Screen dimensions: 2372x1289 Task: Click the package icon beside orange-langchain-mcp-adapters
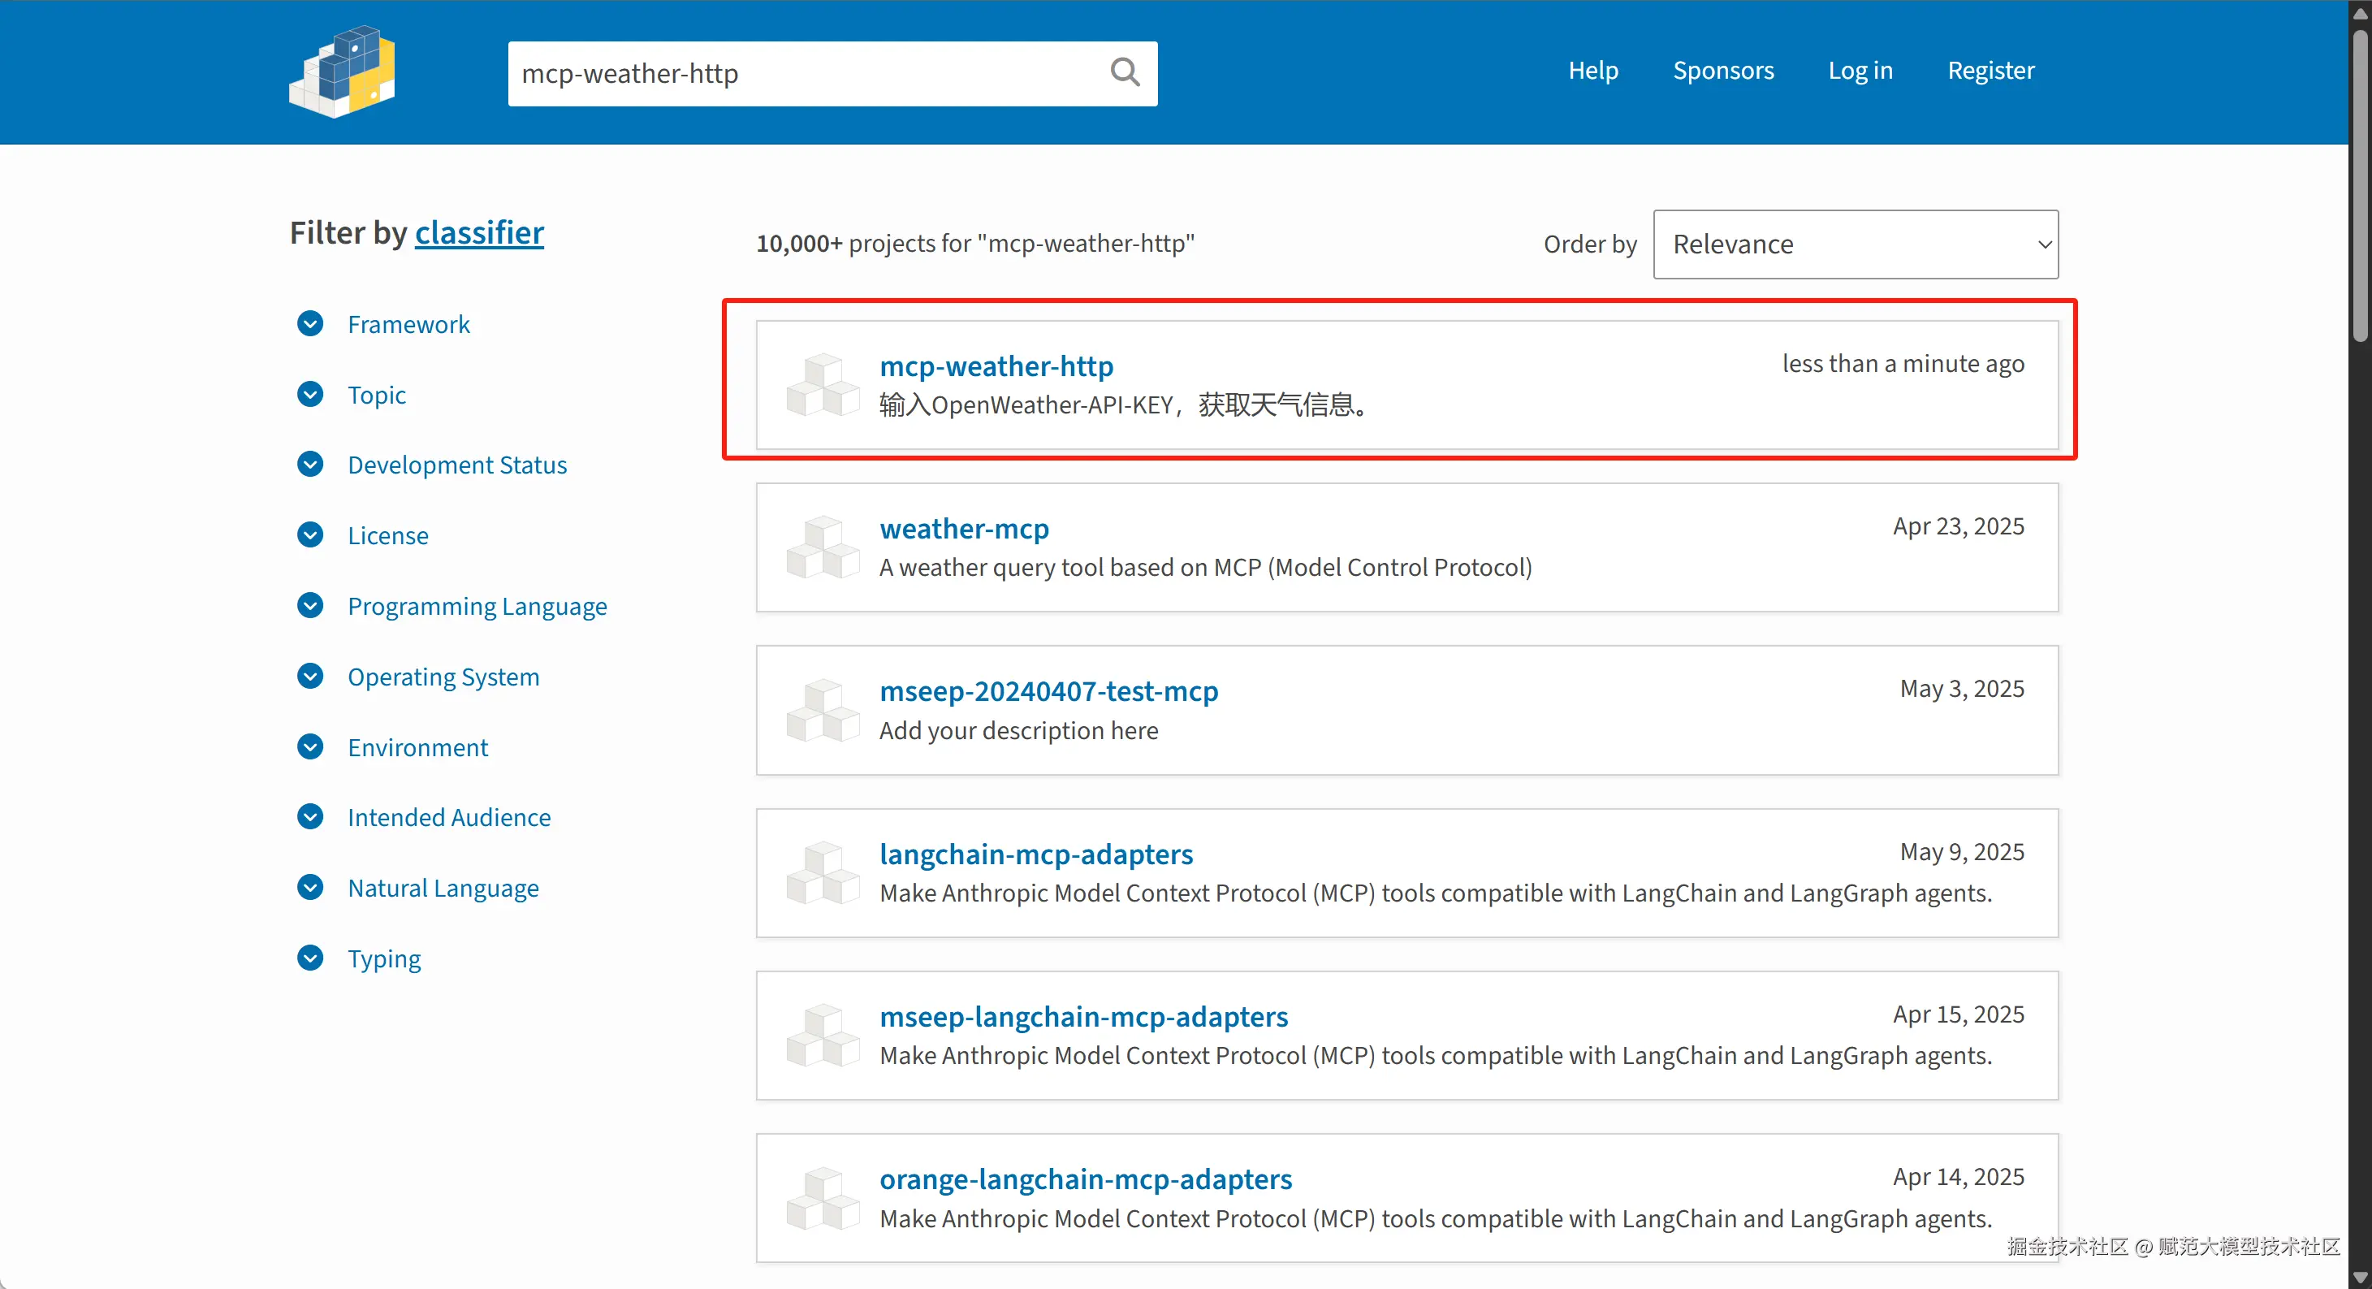[823, 1198]
